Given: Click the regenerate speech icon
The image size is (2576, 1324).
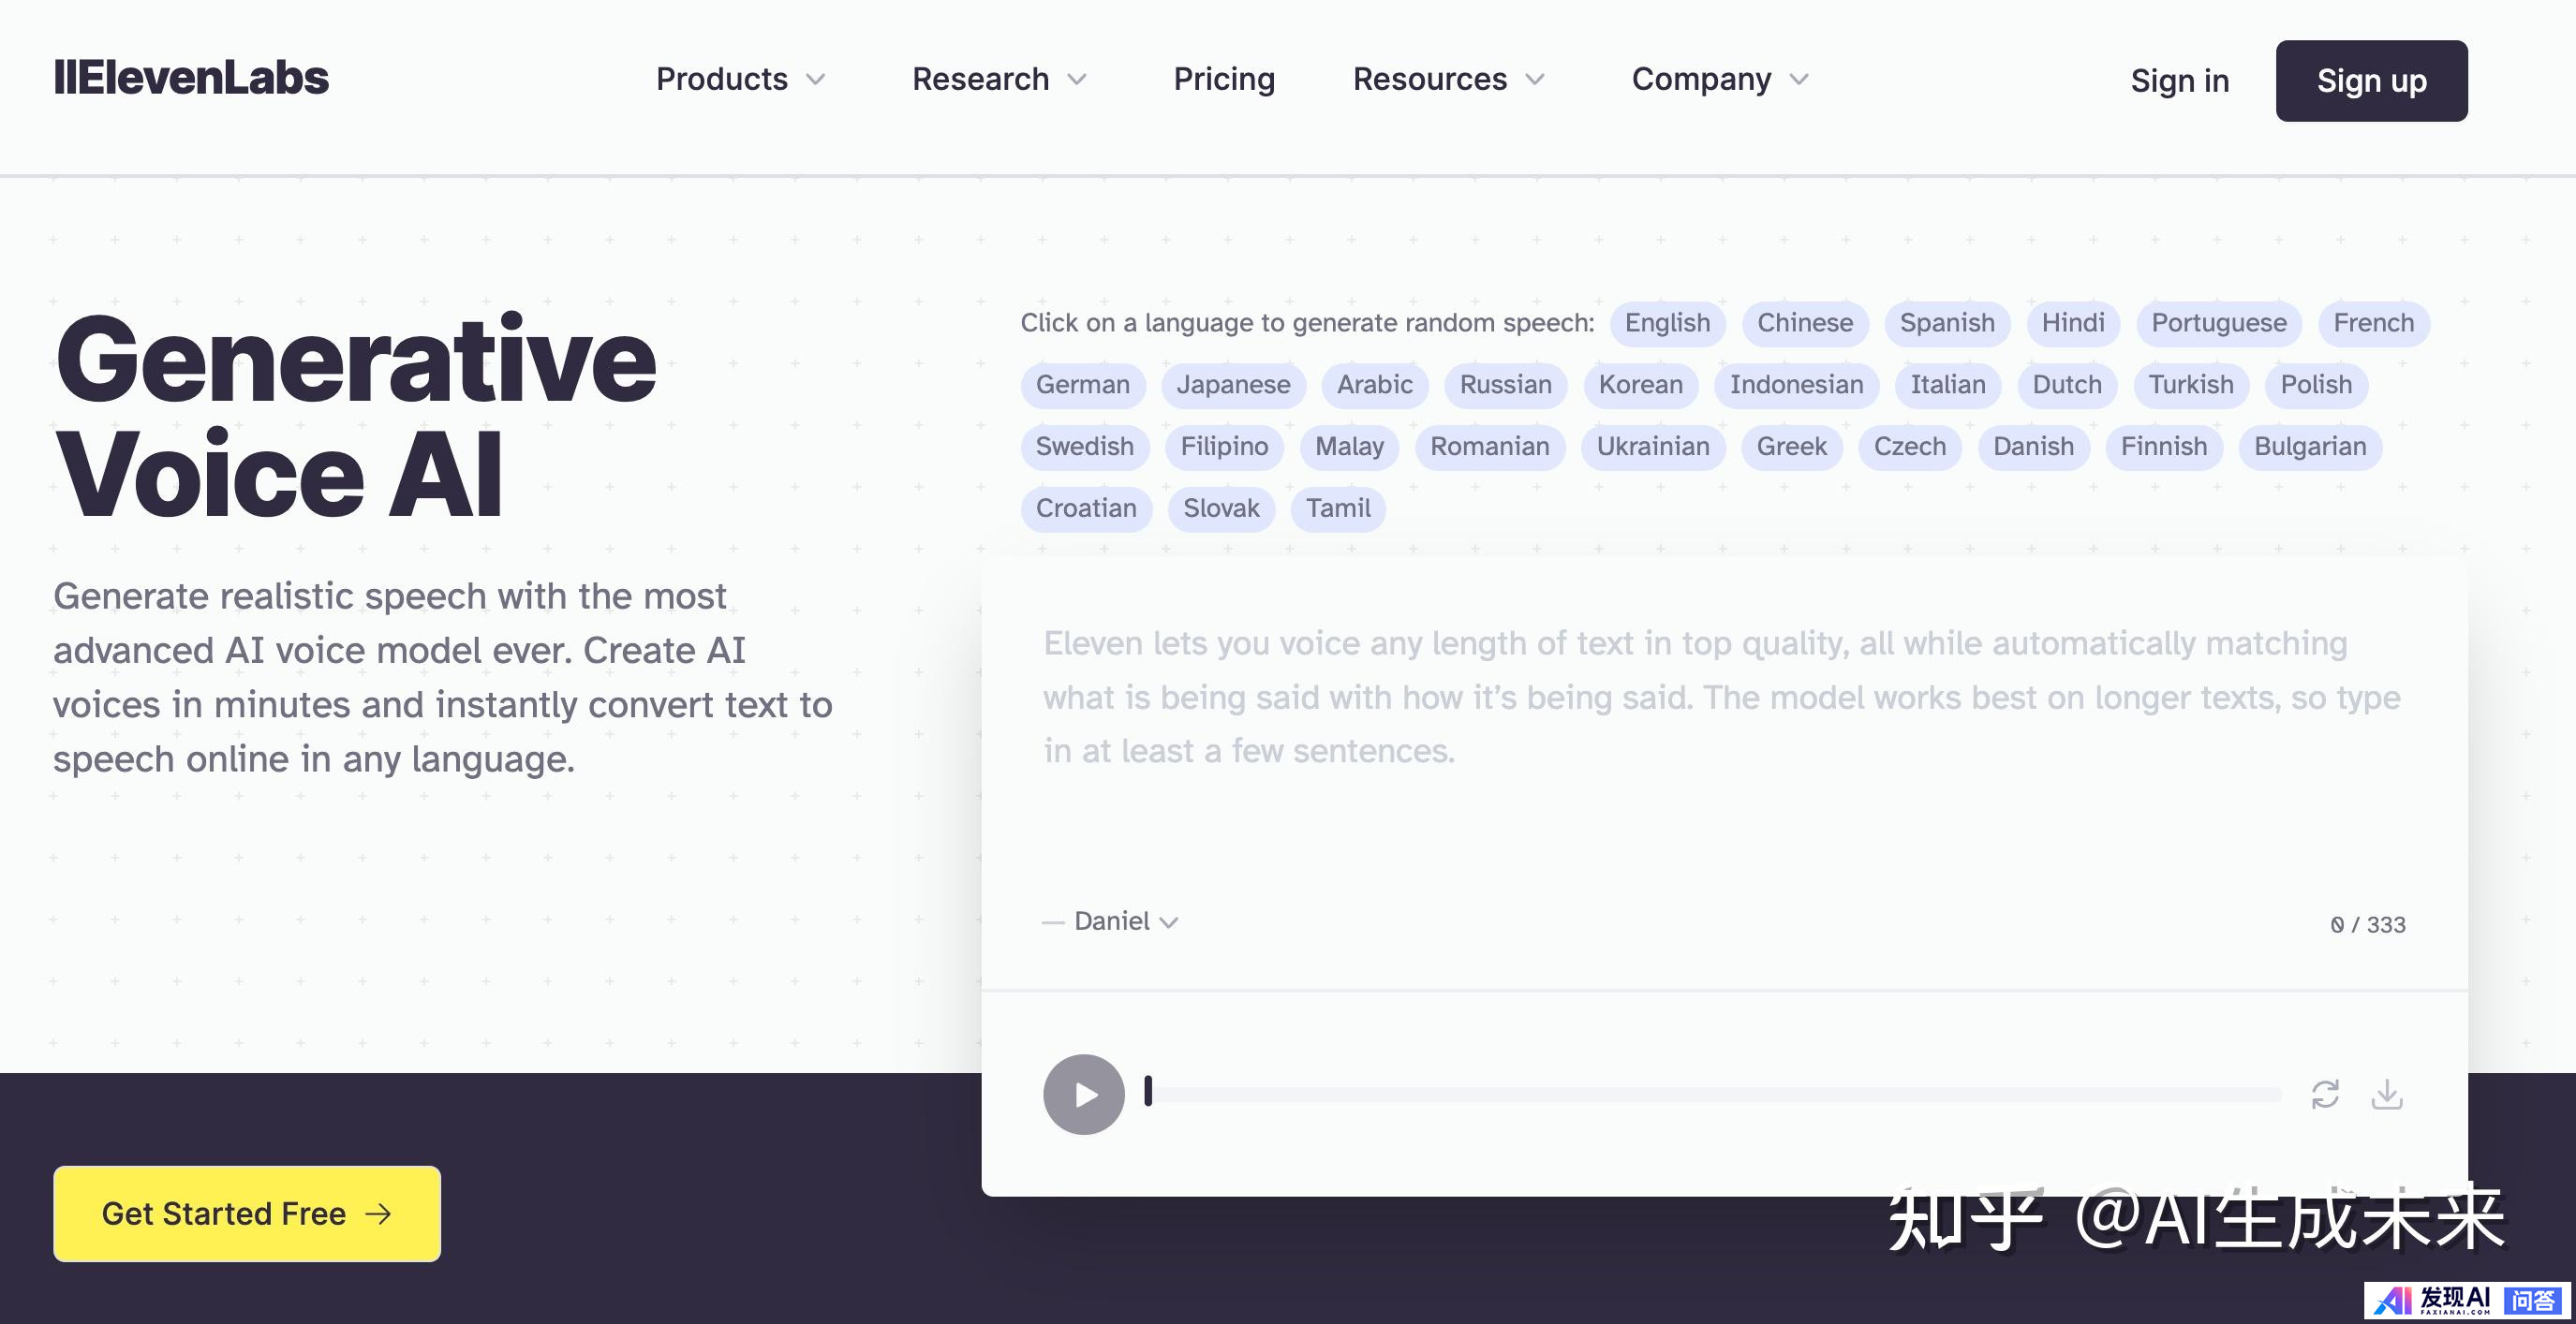Looking at the screenshot, I should click(2325, 1095).
